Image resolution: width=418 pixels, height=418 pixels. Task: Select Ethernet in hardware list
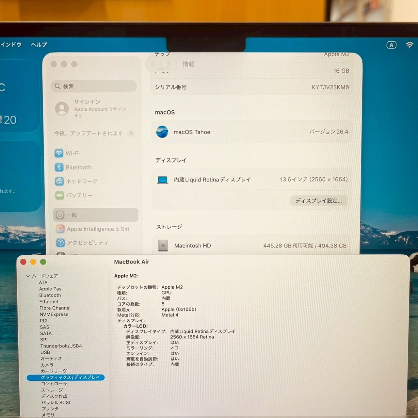[49, 302]
